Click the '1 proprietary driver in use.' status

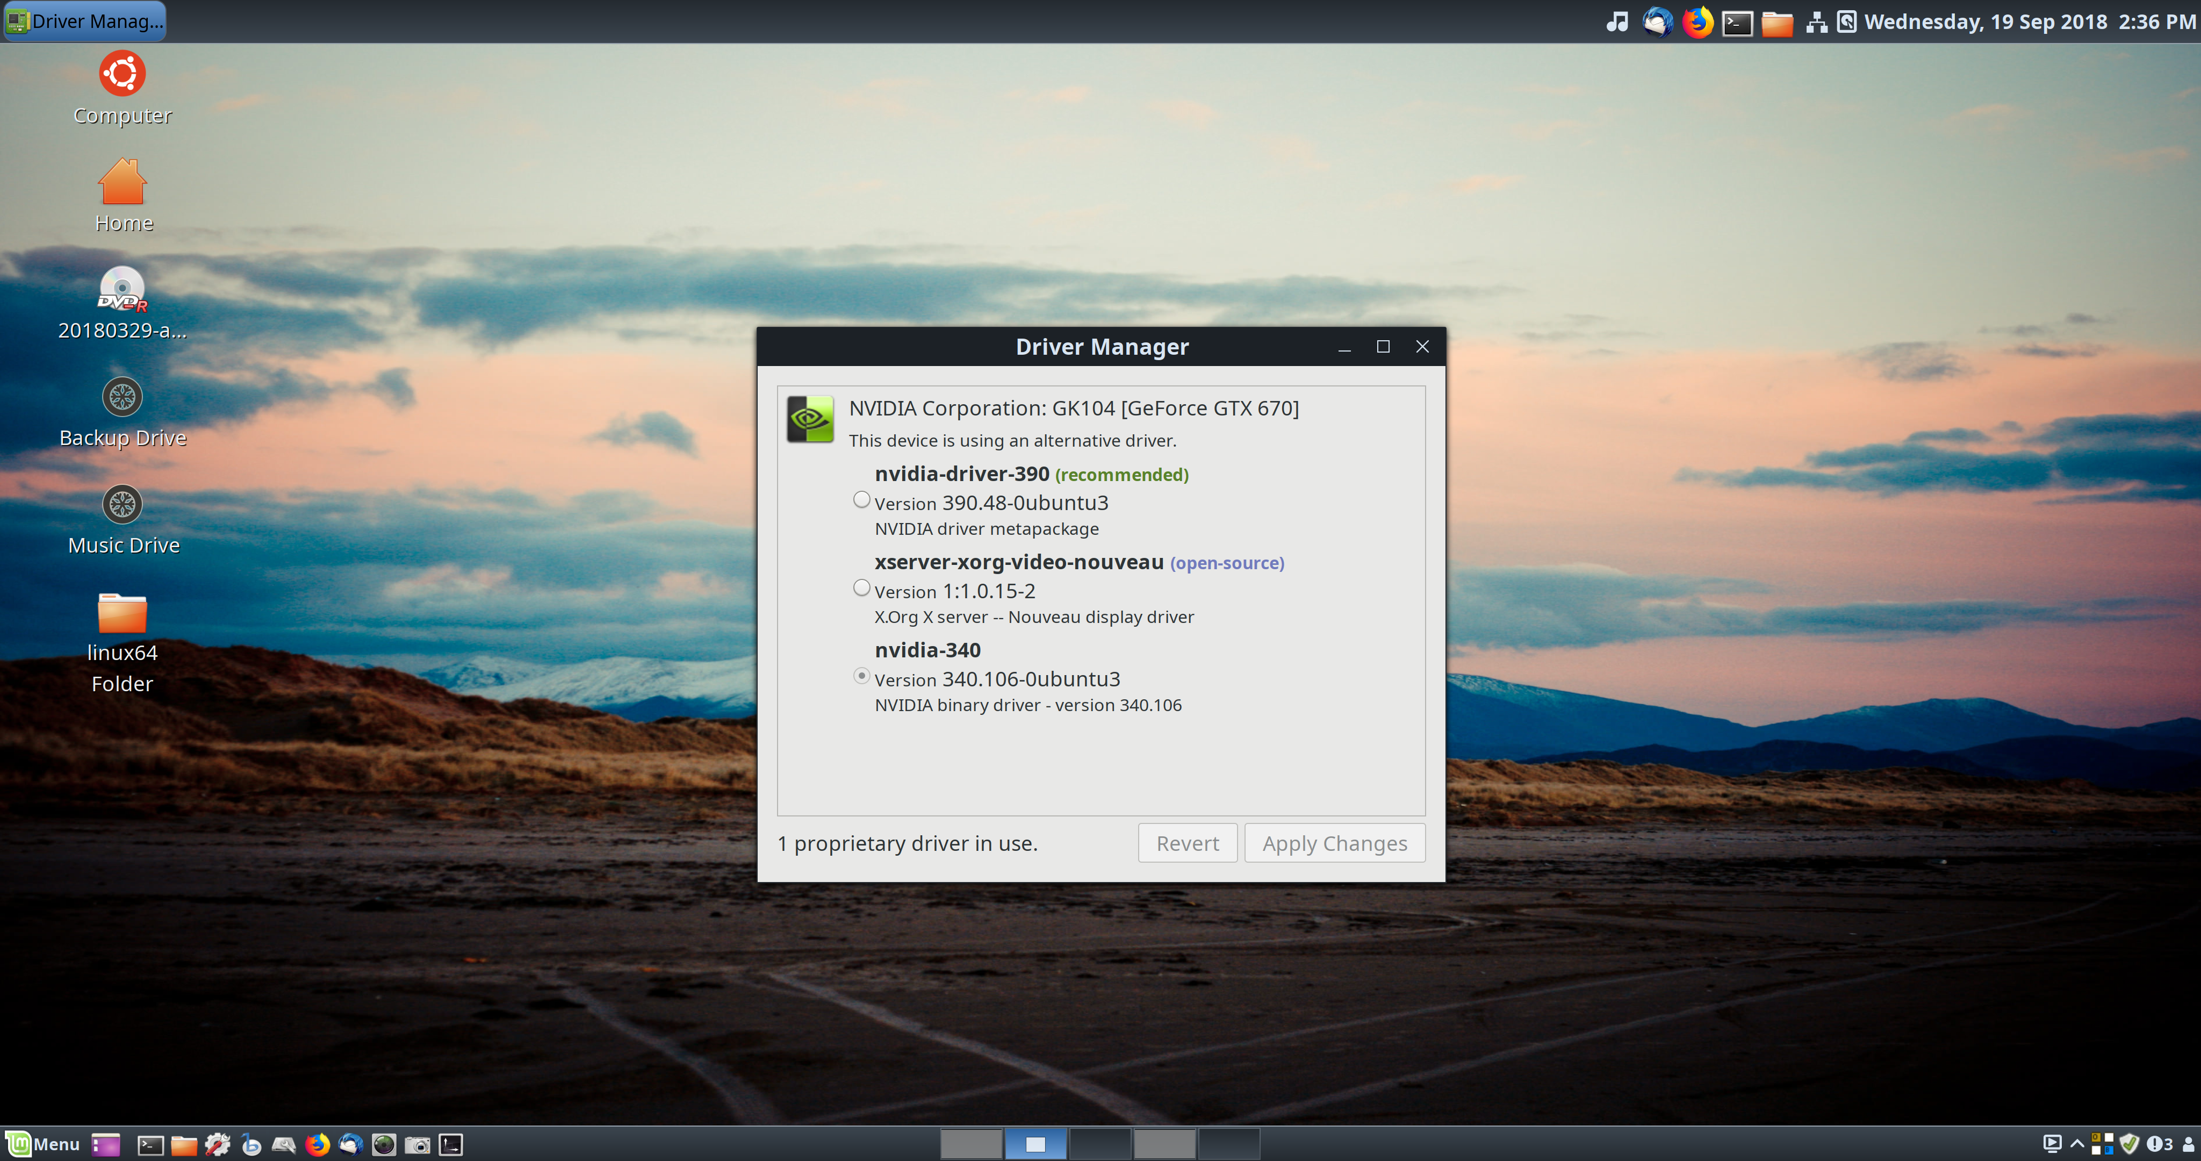pyautogui.click(x=908, y=844)
